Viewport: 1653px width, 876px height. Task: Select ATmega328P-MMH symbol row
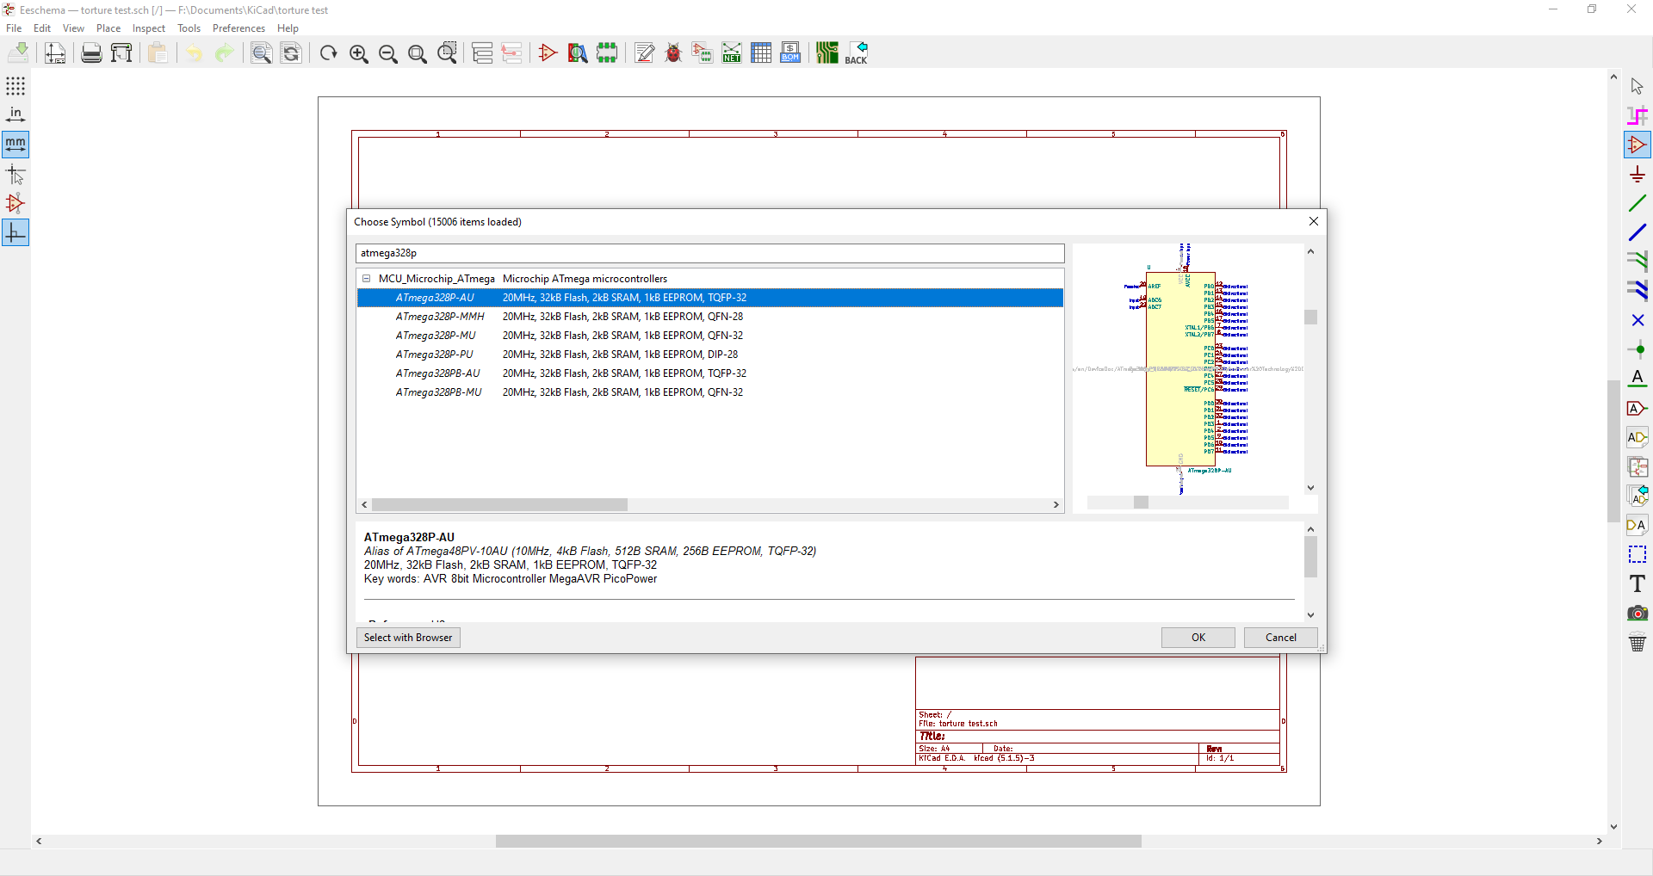tap(710, 317)
